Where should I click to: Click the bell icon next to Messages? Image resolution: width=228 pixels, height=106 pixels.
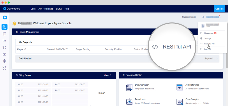[201, 33]
